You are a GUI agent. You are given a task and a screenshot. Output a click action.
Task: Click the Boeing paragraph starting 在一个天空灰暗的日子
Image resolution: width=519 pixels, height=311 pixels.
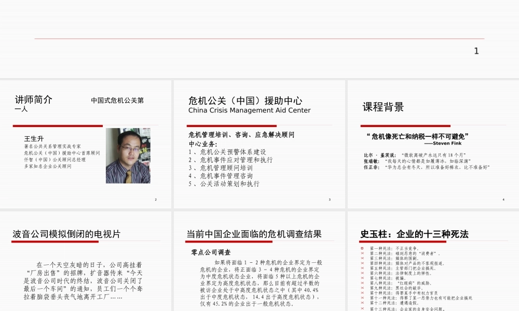(83, 281)
